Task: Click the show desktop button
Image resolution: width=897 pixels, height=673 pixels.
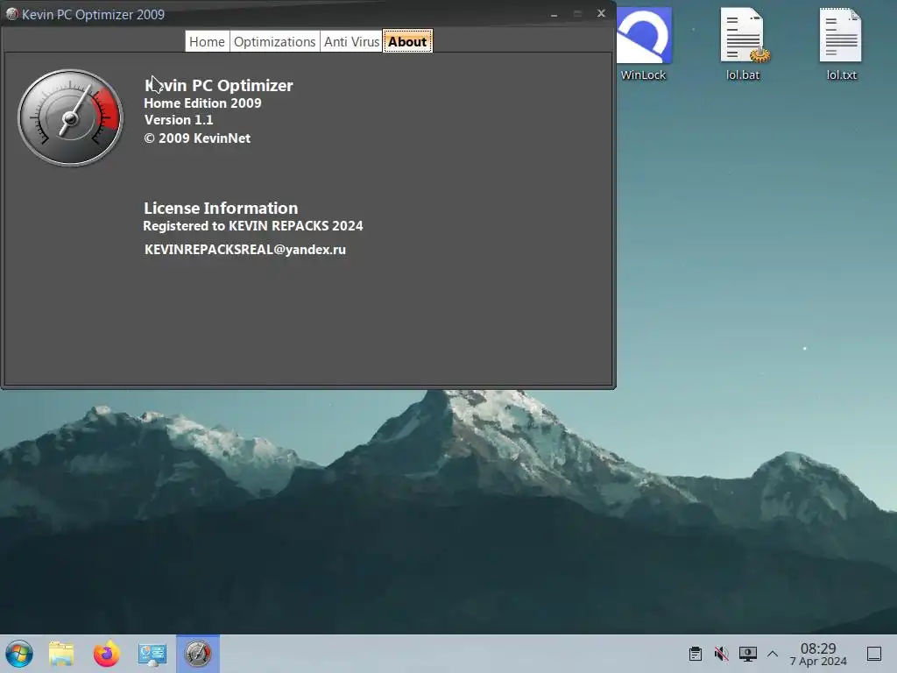Action: (x=874, y=654)
